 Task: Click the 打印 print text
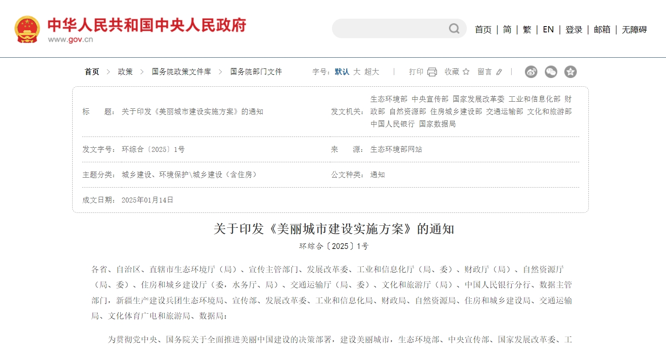(x=416, y=72)
